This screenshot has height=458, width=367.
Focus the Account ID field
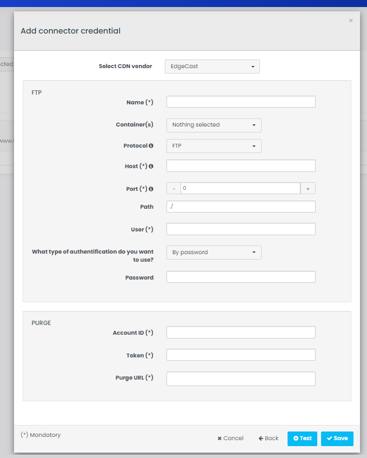(x=241, y=333)
